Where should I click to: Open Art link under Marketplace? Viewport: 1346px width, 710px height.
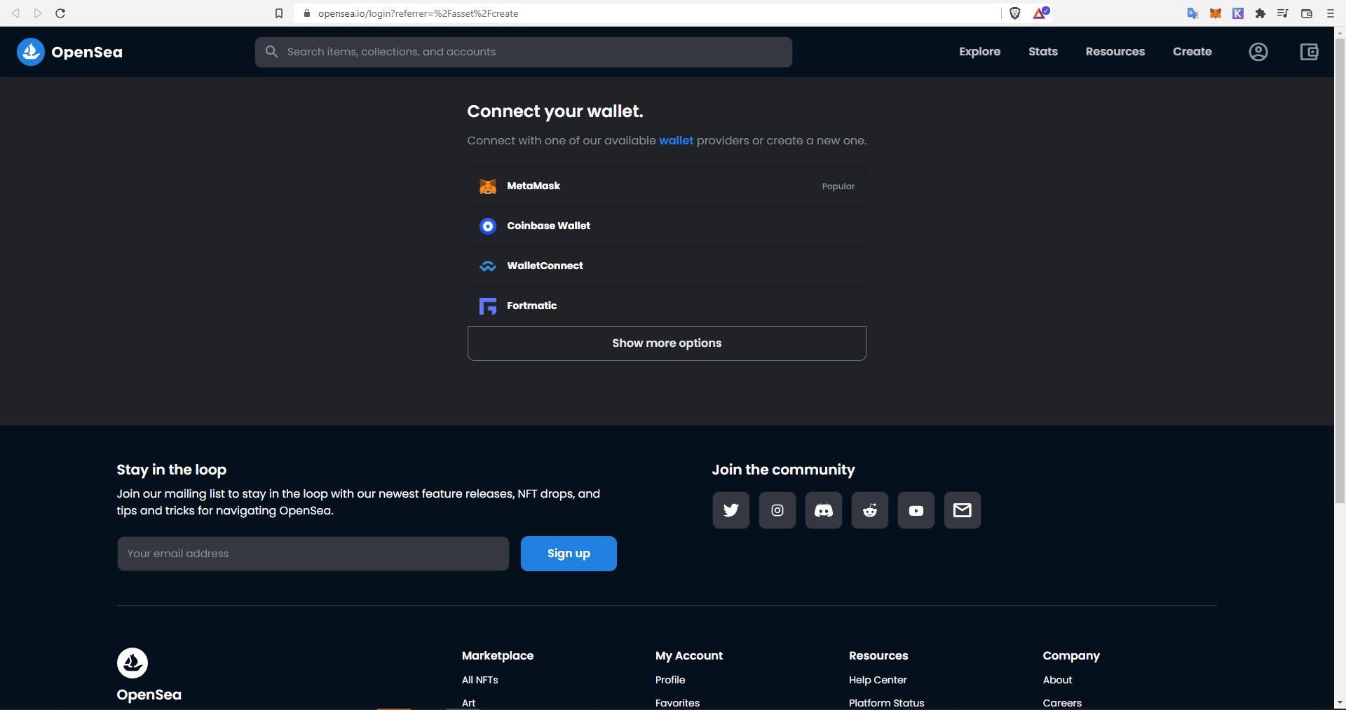469,703
